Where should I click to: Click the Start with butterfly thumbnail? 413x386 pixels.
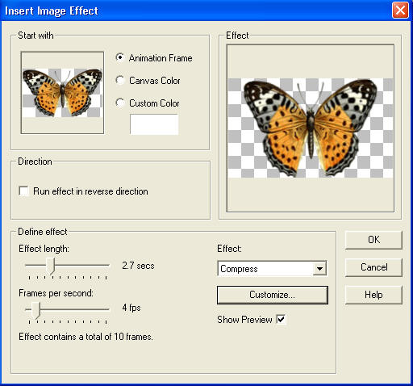[62, 93]
